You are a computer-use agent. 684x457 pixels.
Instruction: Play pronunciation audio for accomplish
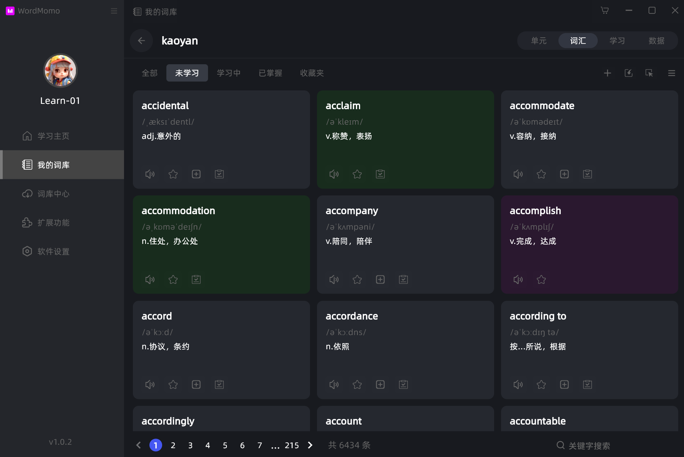point(518,280)
